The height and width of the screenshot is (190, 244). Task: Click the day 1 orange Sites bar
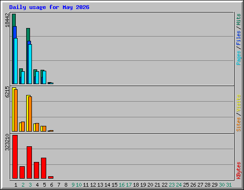pyautogui.click(x=16, y=110)
